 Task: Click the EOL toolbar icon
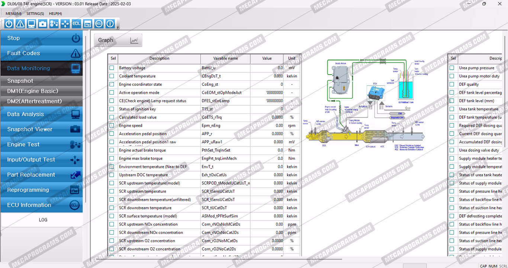(x=76, y=24)
